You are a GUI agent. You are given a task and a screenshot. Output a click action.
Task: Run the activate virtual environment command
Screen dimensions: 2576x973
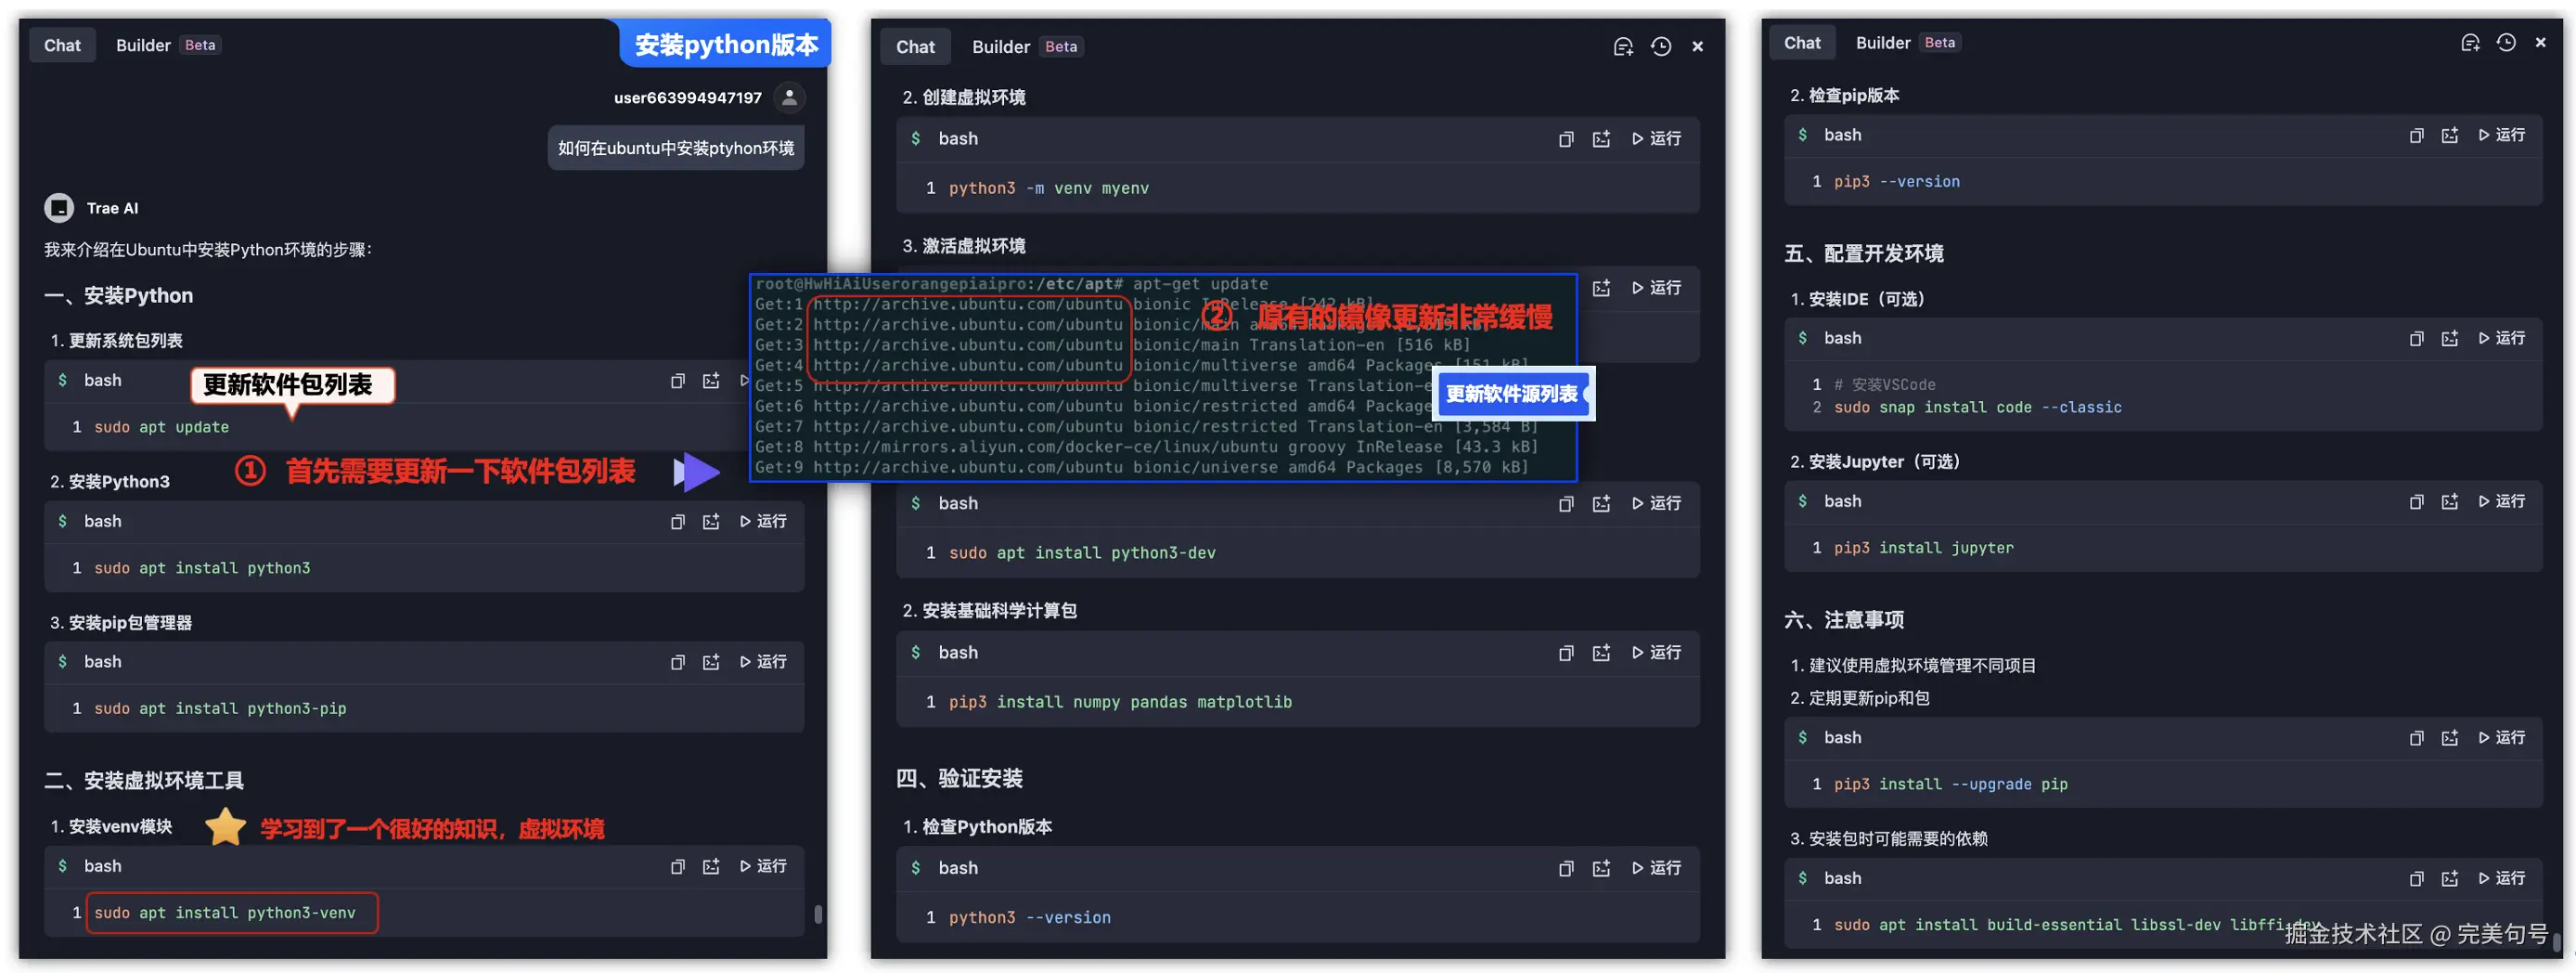1656,289
